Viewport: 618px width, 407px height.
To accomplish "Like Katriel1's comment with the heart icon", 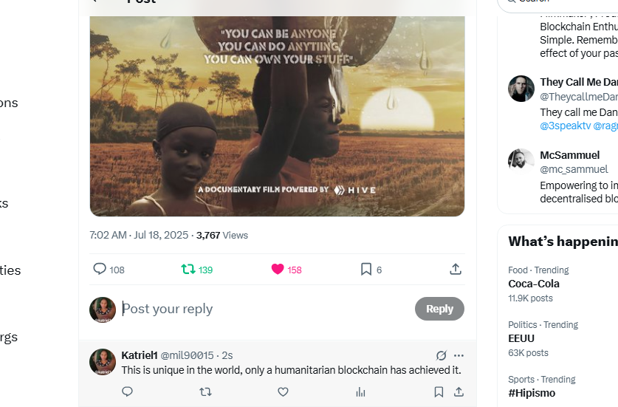I will pos(283,392).
